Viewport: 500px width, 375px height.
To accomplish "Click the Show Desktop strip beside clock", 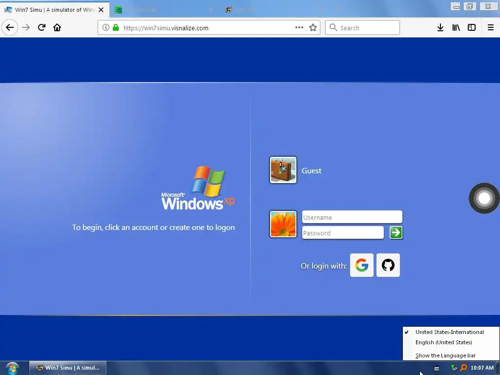I will click(498, 368).
